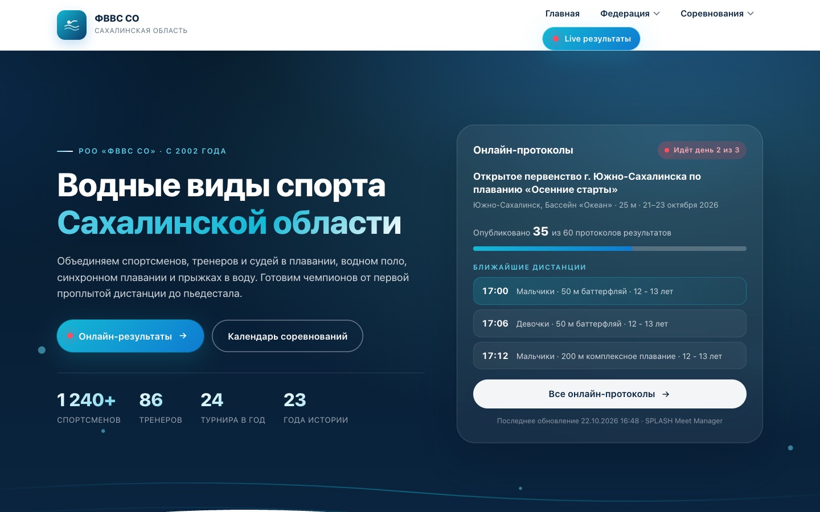
Task: Click the arrow icon in Все онлайн-протоколы
Action: tap(666, 394)
